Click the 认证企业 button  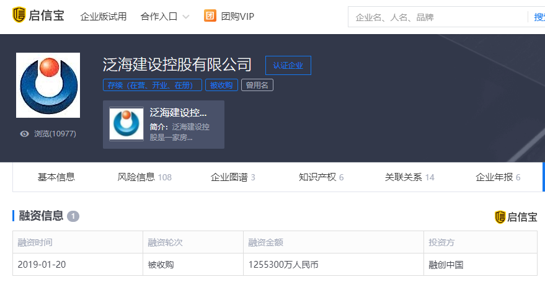pyautogui.click(x=288, y=66)
